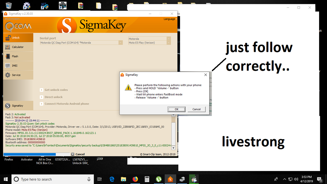Expand the Get unlock codes option

pos(42,90)
